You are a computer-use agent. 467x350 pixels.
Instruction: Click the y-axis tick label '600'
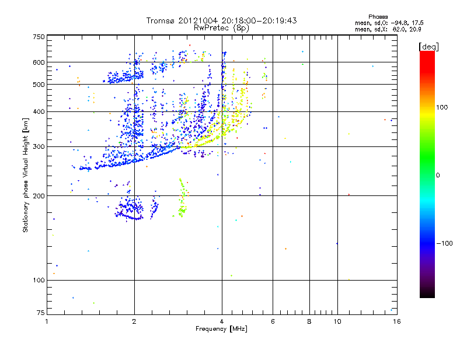39,62
